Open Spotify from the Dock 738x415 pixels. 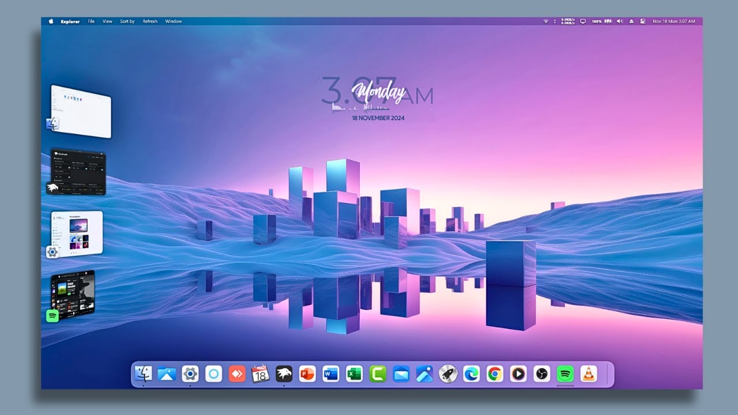click(x=564, y=374)
